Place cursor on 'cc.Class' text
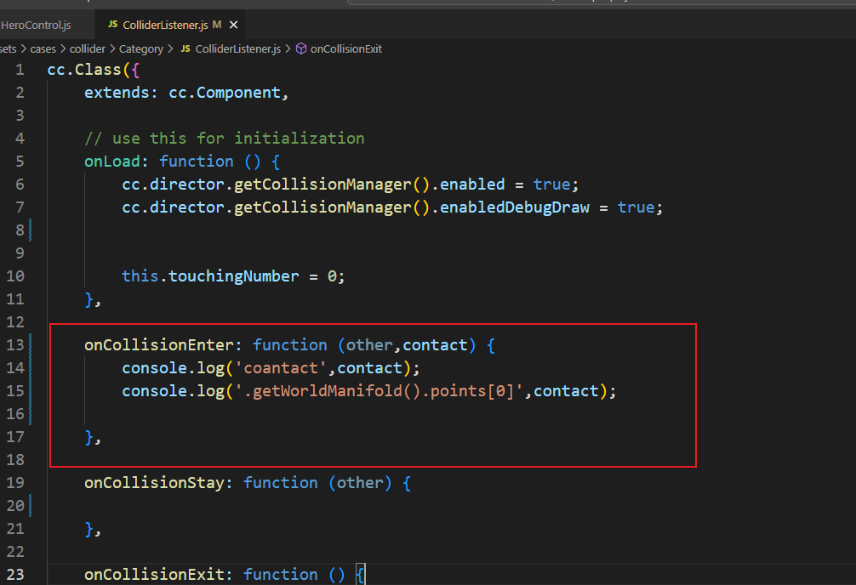This screenshot has height=585, width=856. click(84, 70)
